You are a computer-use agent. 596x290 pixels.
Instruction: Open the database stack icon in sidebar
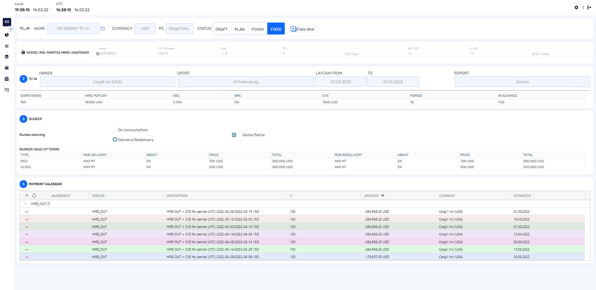click(x=7, y=57)
